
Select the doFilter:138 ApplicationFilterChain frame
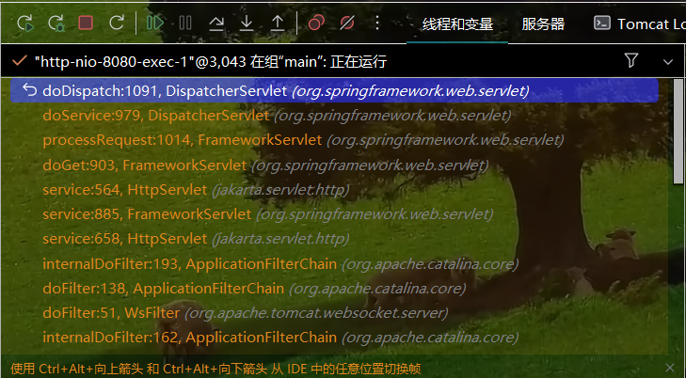coord(334,289)
